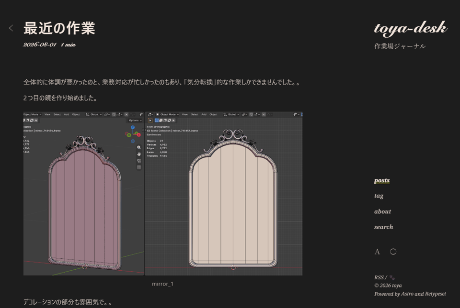Open the mirror Blender screenshot image
The image size is (460, 308).
(x=163, y=194)
